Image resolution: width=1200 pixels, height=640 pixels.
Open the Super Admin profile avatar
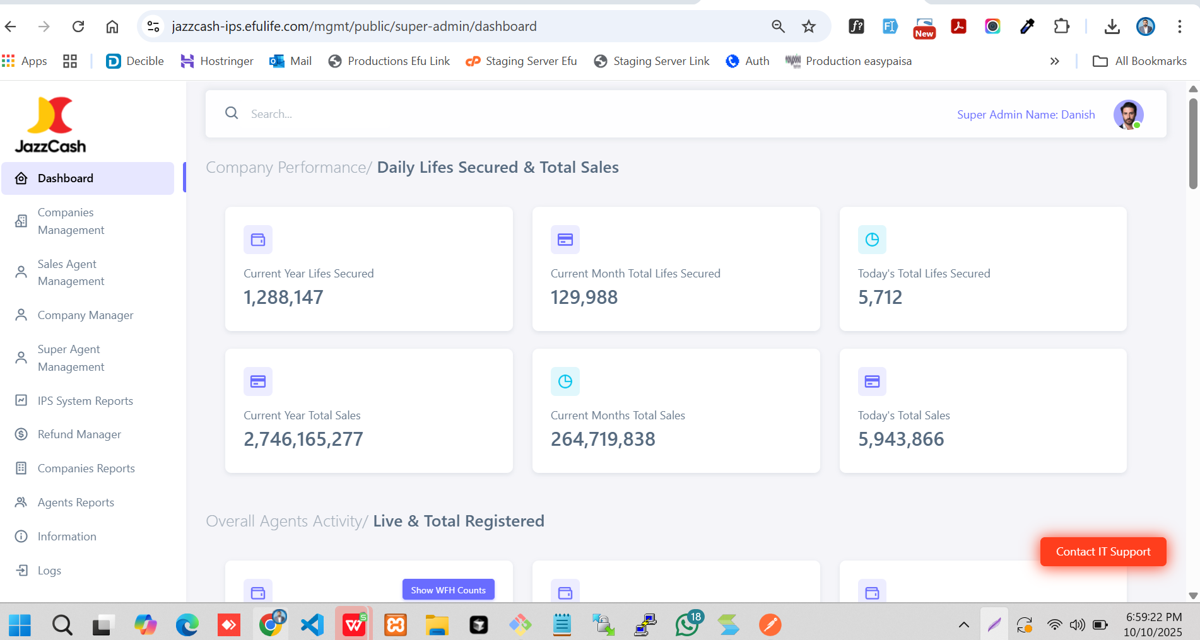1128,115
